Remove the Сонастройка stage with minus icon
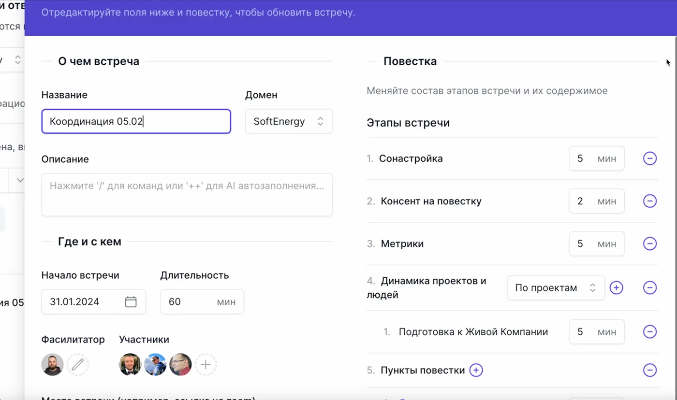677x400 pixels. pyautogui.click(x=649, y=158)
